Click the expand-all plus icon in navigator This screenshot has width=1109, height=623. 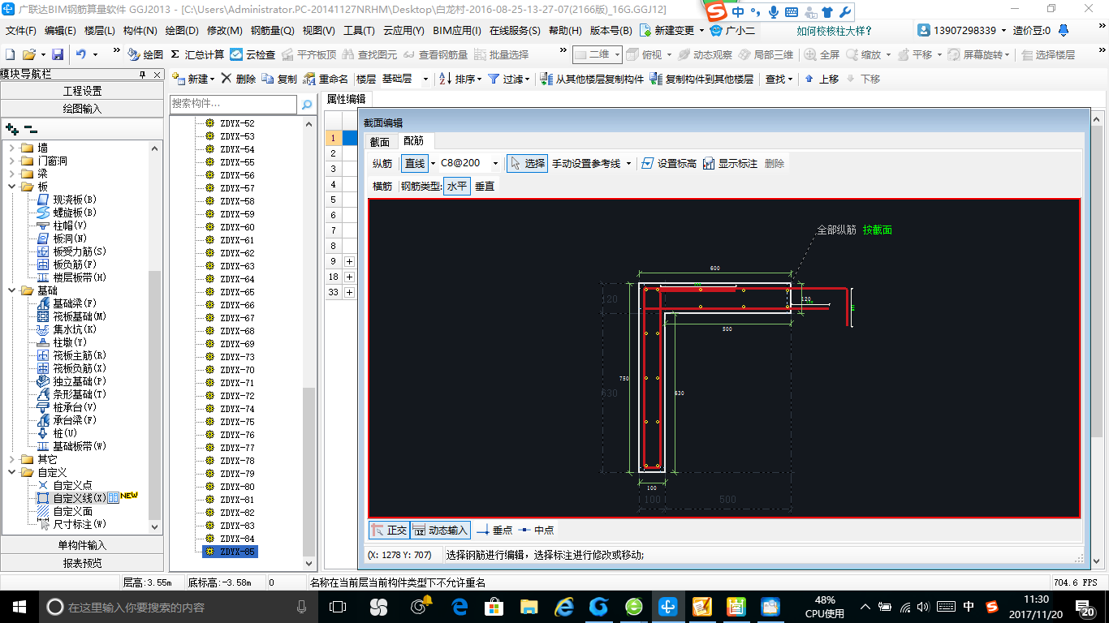pyautogui.click(x=12, y=129)
